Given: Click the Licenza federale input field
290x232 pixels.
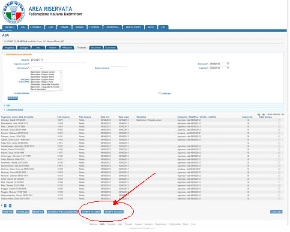Looking at the screenshot, I should pos(43,93).
